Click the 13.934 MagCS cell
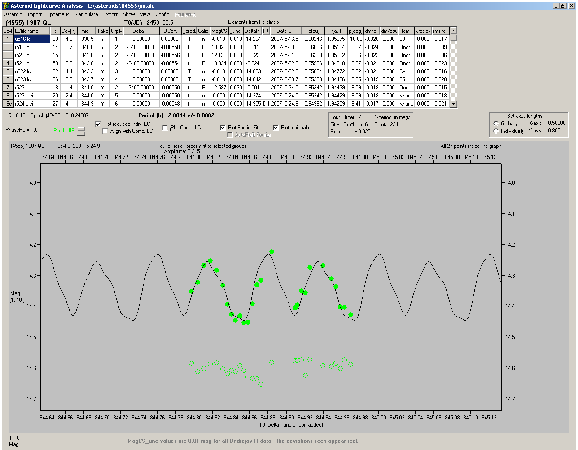The image size is (578, 450). point(219,63)
